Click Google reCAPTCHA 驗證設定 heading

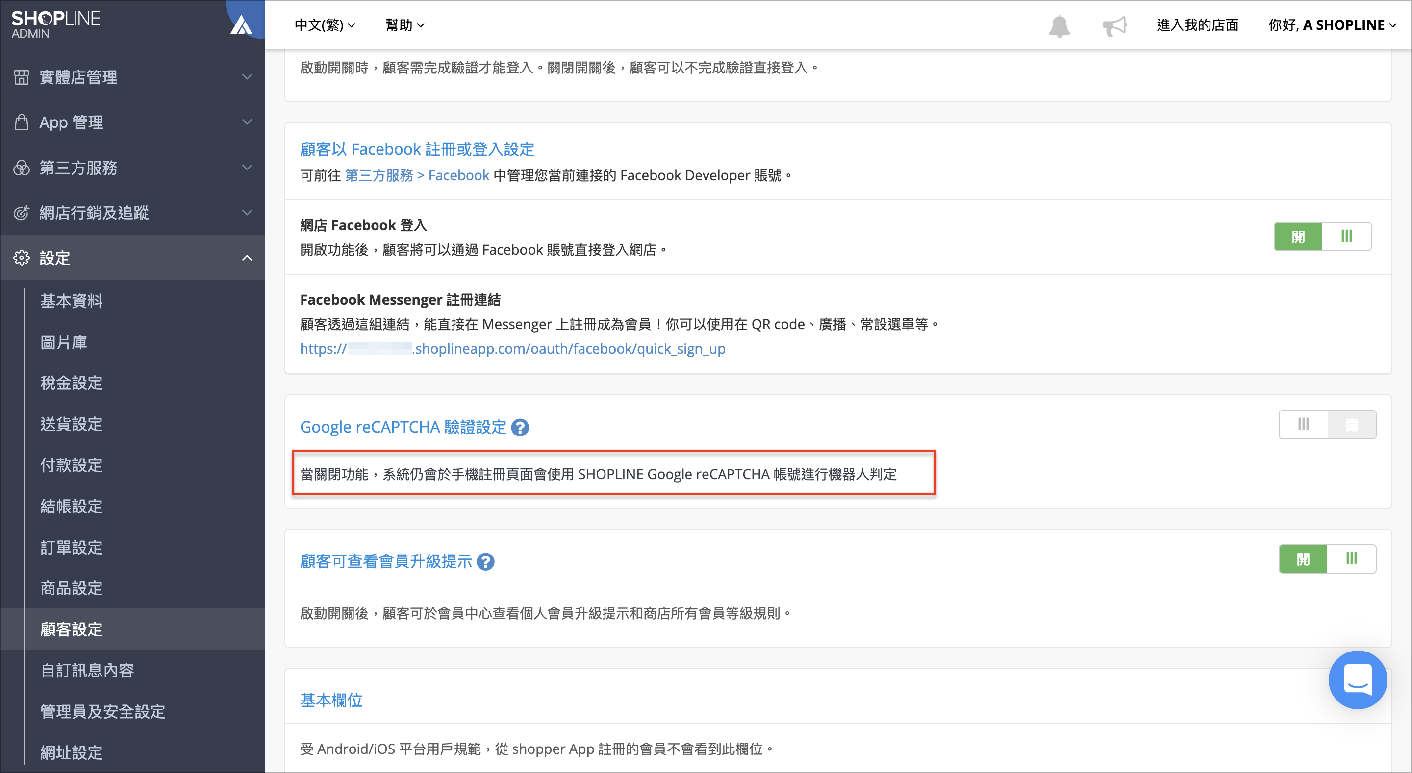click(403, 427)
